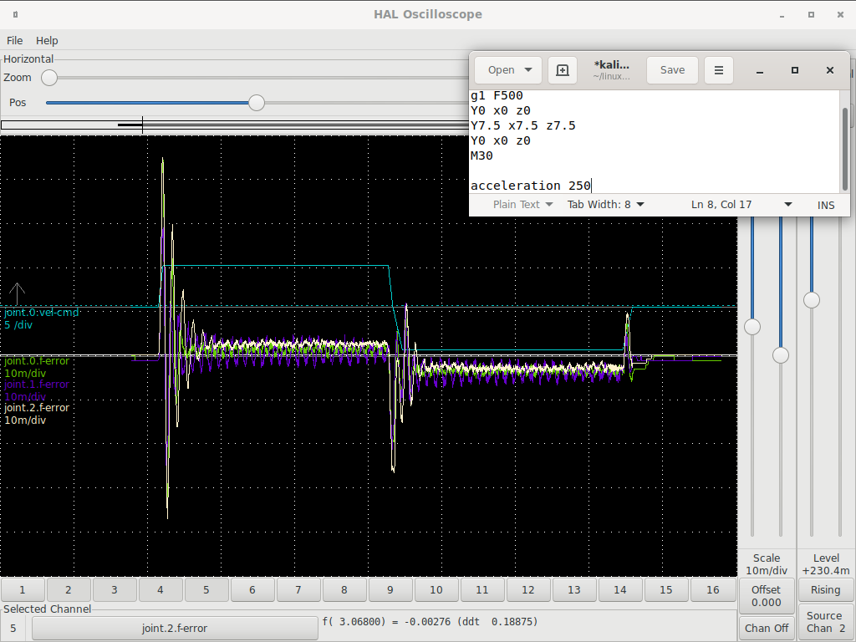Open the Open dropdown in text editor
Image resolution: width=856 pixels, height=642 pixels.
pos(509,70)
